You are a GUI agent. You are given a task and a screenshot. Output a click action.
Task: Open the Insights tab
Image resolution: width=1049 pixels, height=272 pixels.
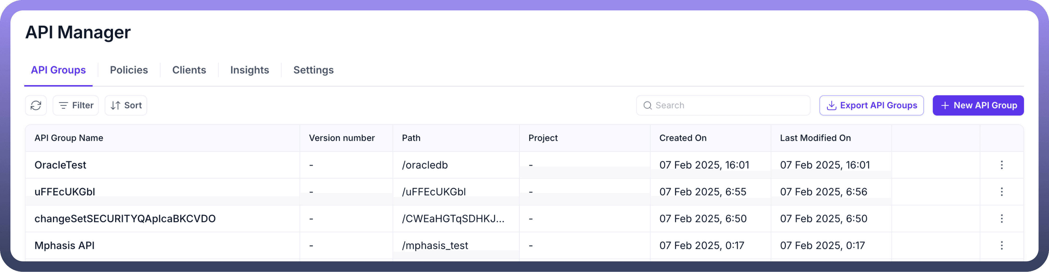point(250,70)
